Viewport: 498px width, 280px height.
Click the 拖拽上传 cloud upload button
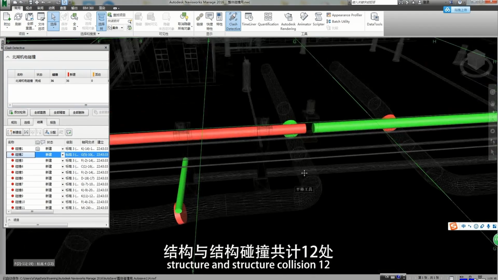(x=457, y=10)
